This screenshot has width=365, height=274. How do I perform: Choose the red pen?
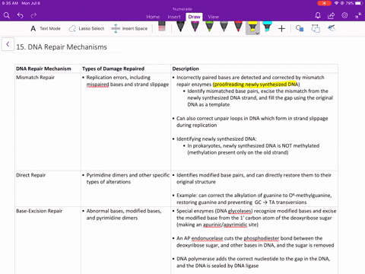pyautogui.click(x=238, y=27)
